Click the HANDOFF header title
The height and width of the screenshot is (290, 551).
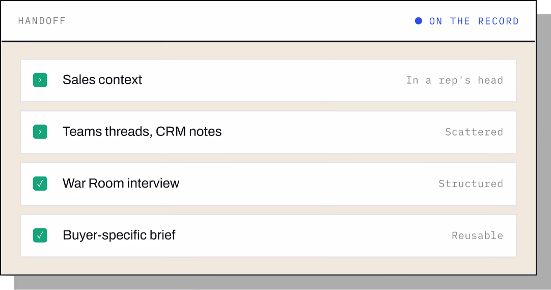[x=42, y=21]
